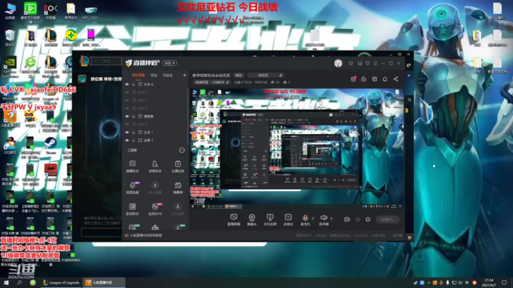The width and height of the screenshot is (513, 288).
Task: Download the 多人连麦 multi-person tool
Action: pyautogui.click(x=155, y=188)
